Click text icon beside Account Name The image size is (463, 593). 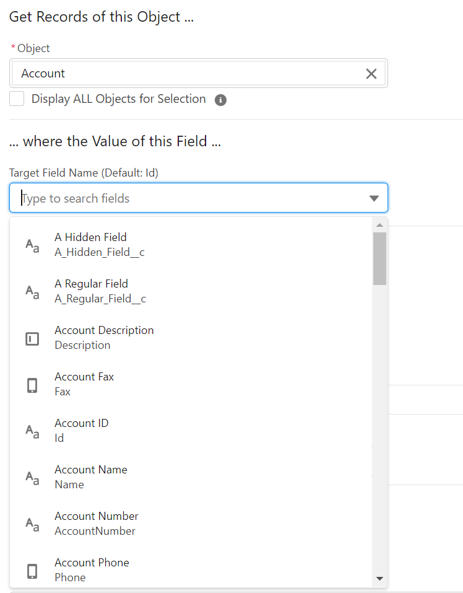32,478
